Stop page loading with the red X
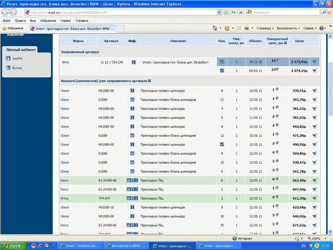The width and height of the screenshot is (333, 250). (x=241, y=12)
